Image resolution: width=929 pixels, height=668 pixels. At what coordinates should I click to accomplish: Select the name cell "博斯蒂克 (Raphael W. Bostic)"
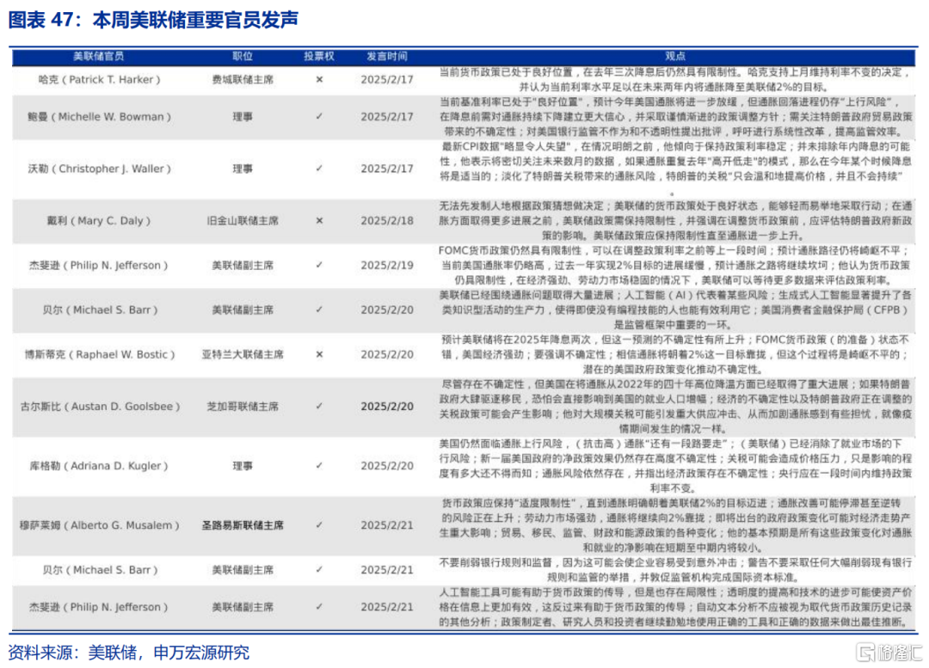[99, 354]
